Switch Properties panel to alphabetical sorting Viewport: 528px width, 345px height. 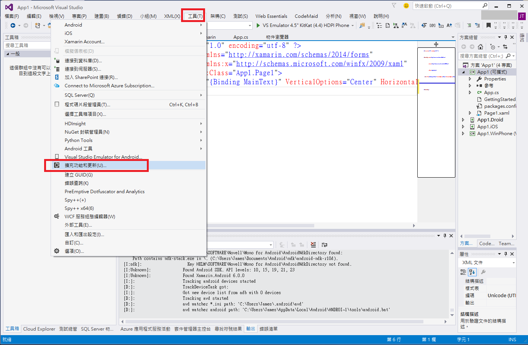[472, 272]
